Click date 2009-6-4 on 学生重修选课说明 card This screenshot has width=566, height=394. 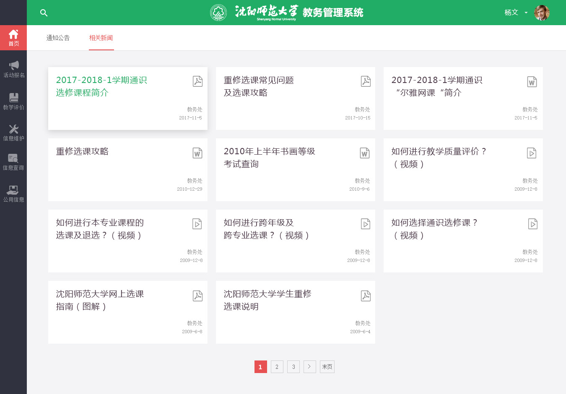click(x=360, y=332)
